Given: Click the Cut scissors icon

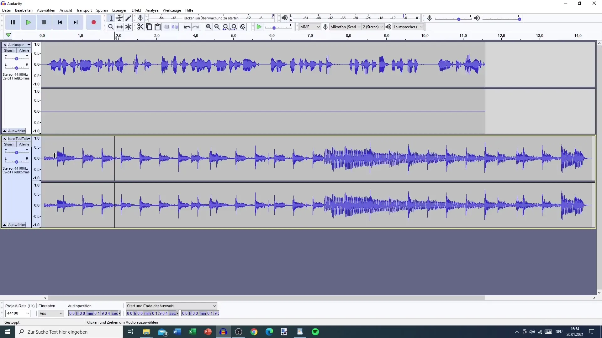Looking at the screenshot, I should (140, 27).
